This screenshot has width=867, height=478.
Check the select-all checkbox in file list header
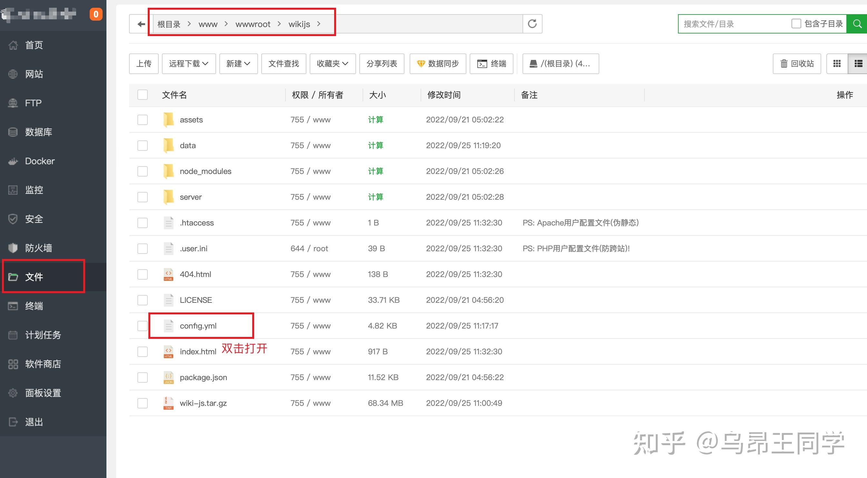[x=142, y=95]
